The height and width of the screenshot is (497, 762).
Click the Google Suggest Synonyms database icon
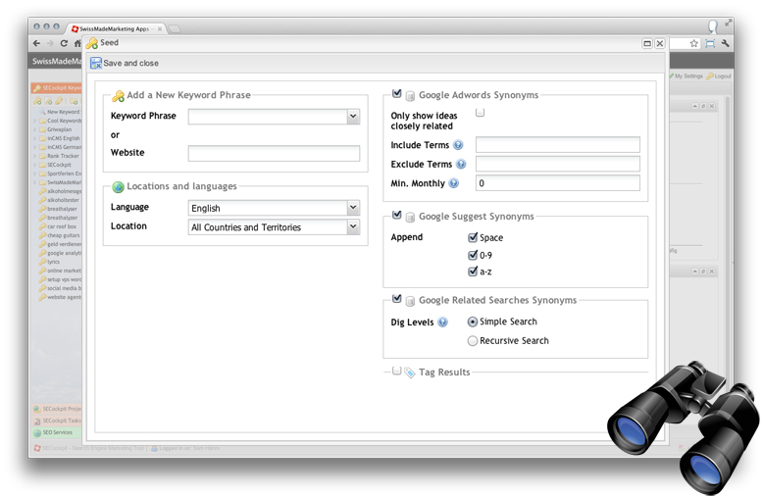(410, 218)
